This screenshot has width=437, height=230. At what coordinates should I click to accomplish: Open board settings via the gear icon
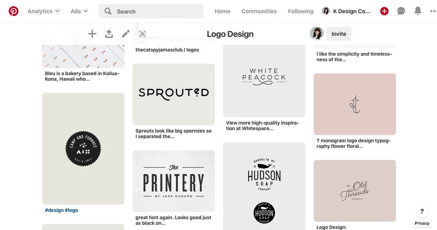coord(142,34)
